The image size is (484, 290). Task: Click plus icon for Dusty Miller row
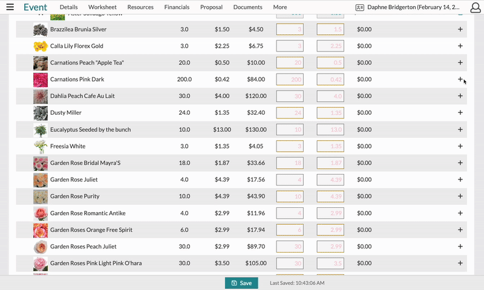pyautogui.click(x=460, y=113)
